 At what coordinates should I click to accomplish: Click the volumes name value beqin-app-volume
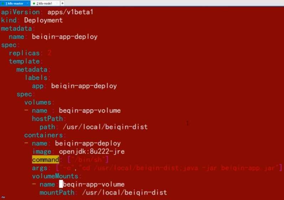tap(90, 111)
